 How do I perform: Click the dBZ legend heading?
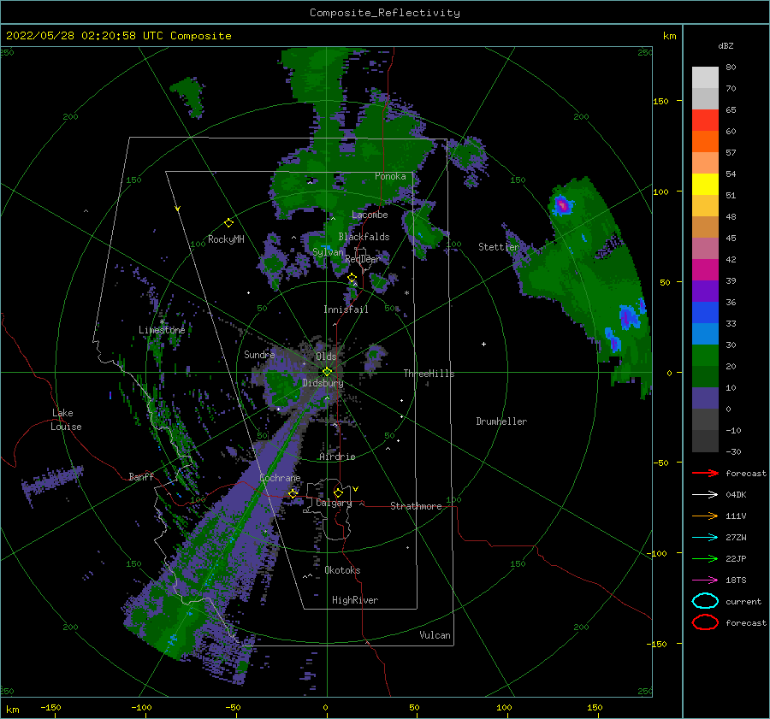(726, 45)
